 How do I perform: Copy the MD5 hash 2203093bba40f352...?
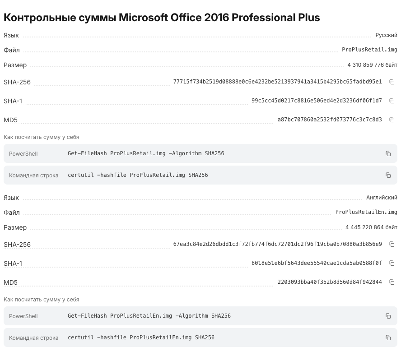pos(392,282)
